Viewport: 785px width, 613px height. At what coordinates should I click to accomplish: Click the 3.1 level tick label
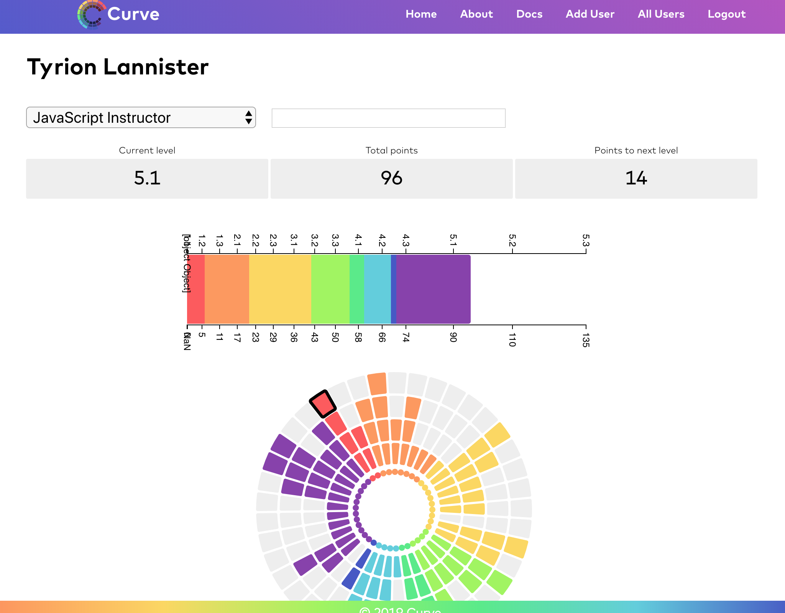click(294, 241)
